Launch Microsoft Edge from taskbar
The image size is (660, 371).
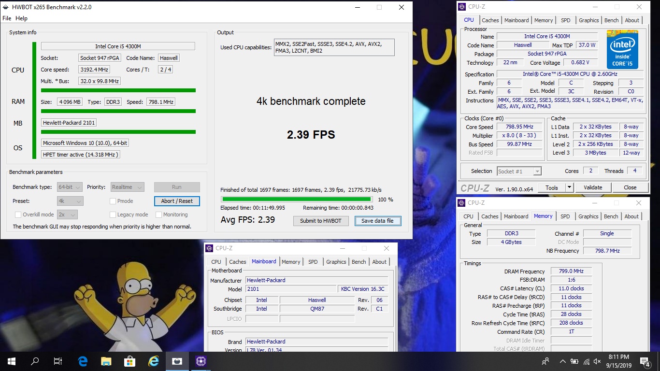[83, 361]
